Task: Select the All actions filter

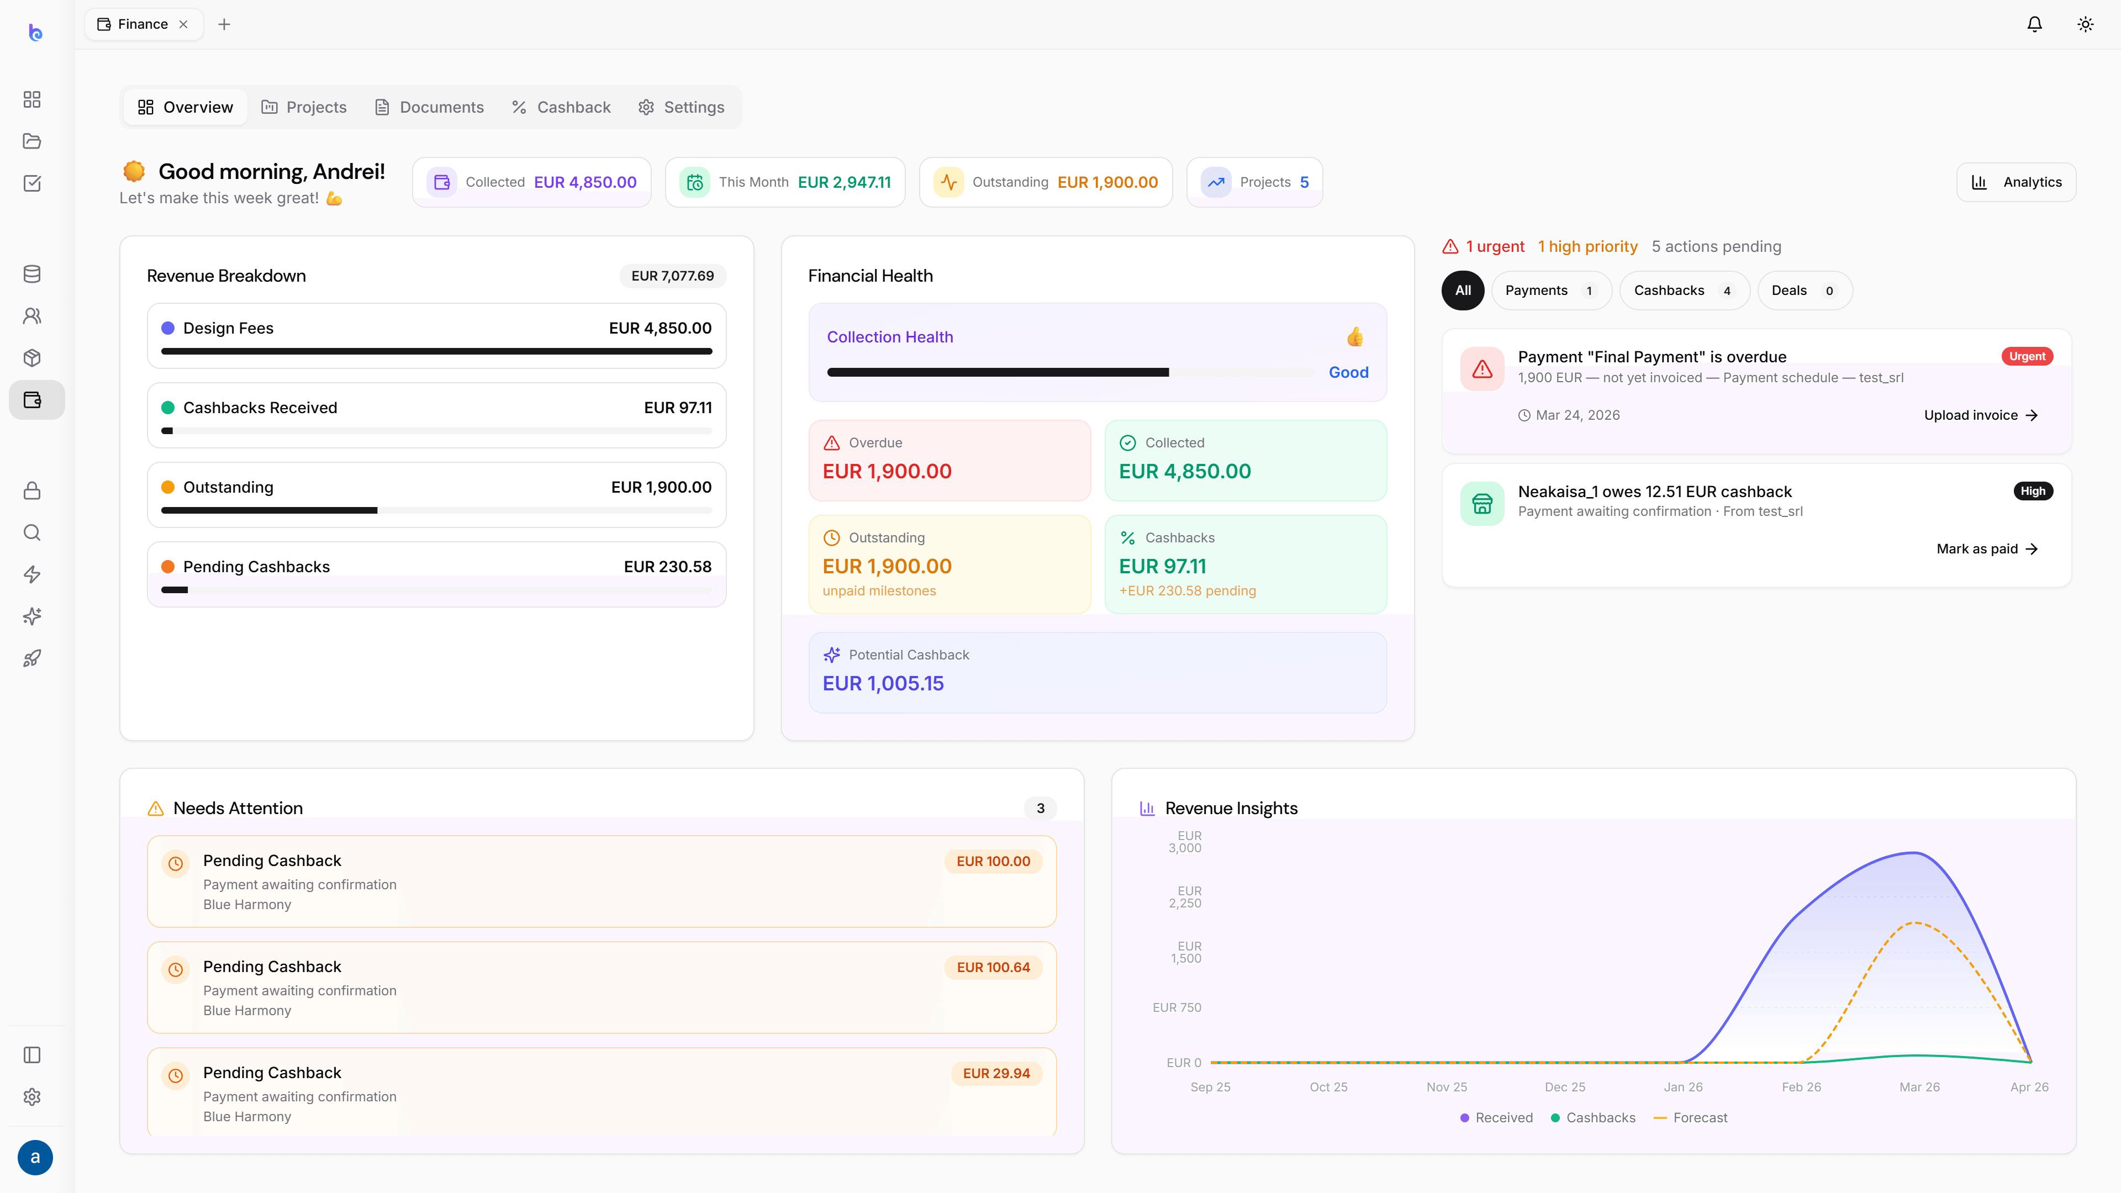Action: tap(1463, 291)
